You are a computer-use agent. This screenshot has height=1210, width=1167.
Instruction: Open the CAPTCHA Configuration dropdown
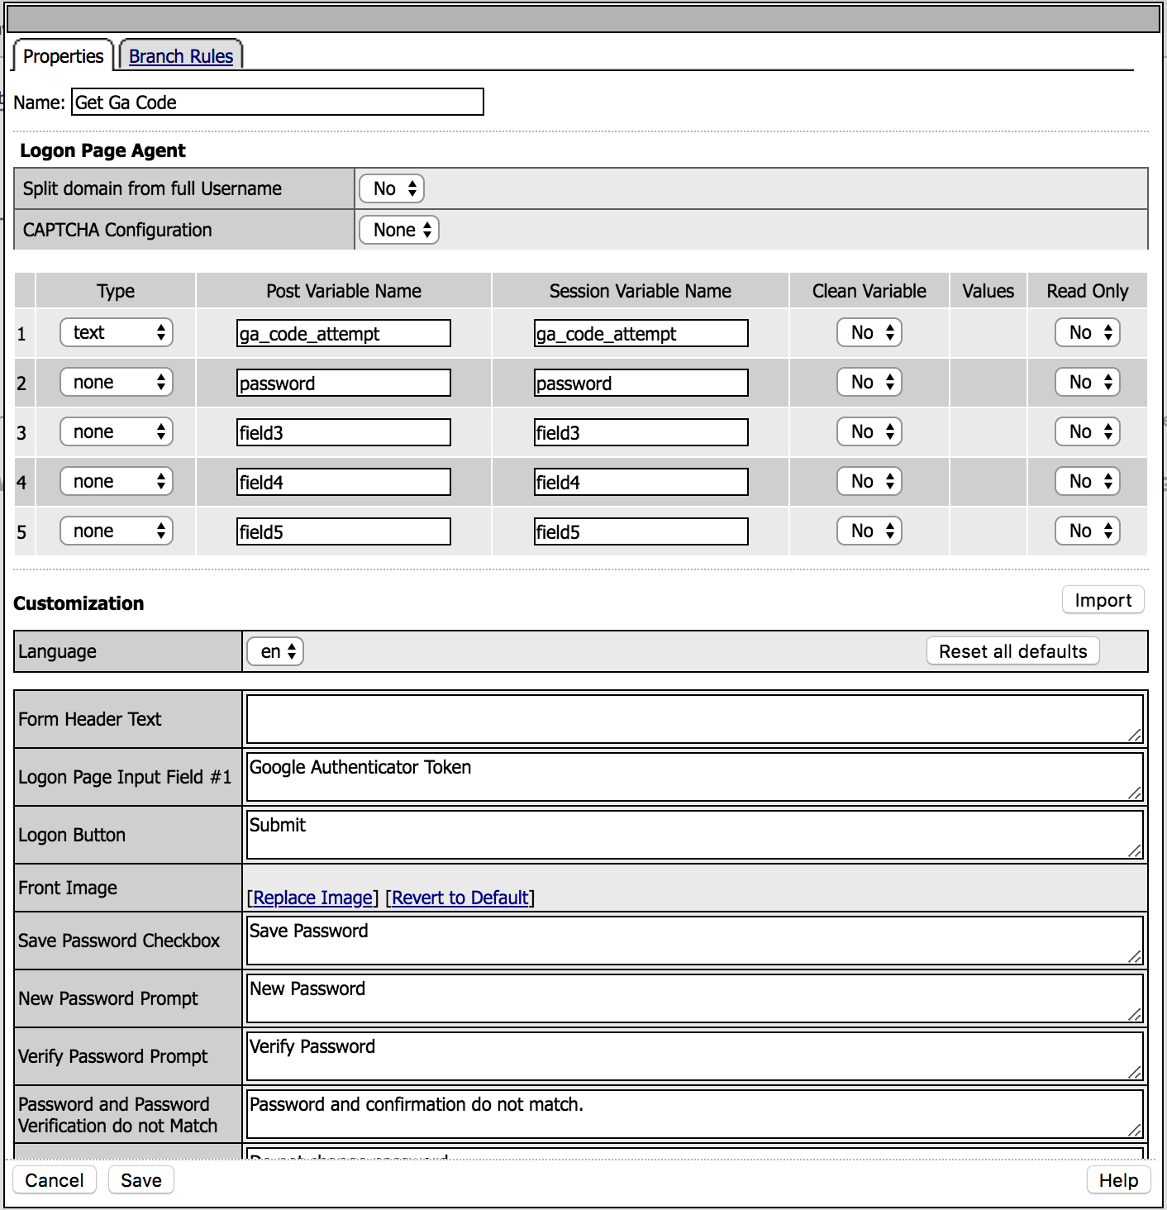(398, 230)
